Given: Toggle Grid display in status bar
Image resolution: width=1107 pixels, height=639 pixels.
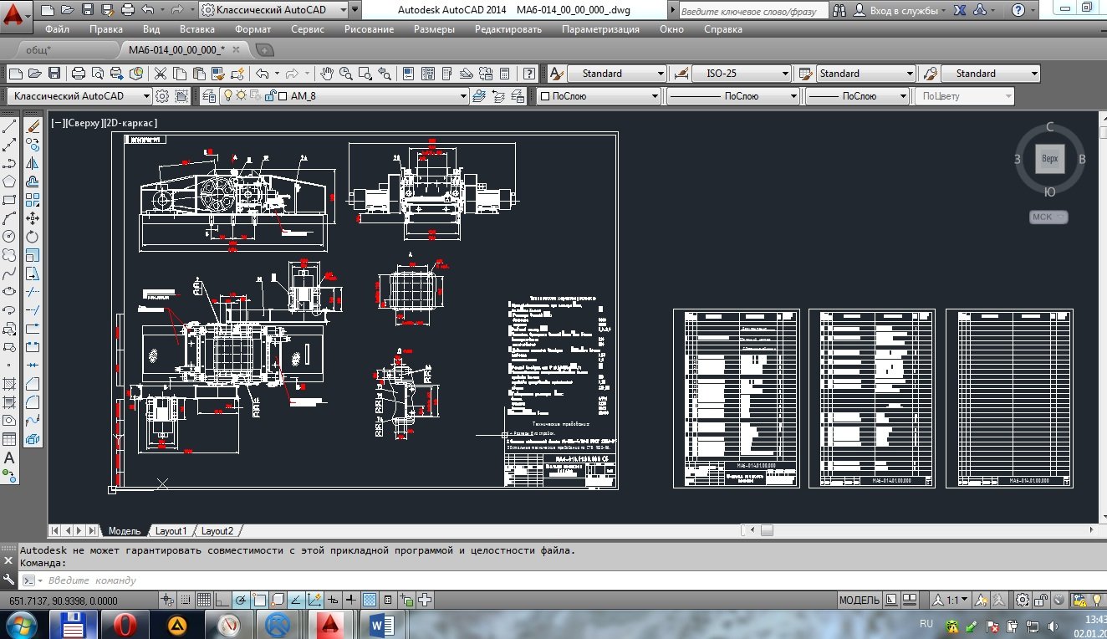Looking at the screenshot, I should 203,600.
